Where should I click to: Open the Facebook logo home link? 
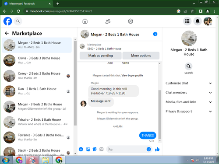tap(7, 21)
